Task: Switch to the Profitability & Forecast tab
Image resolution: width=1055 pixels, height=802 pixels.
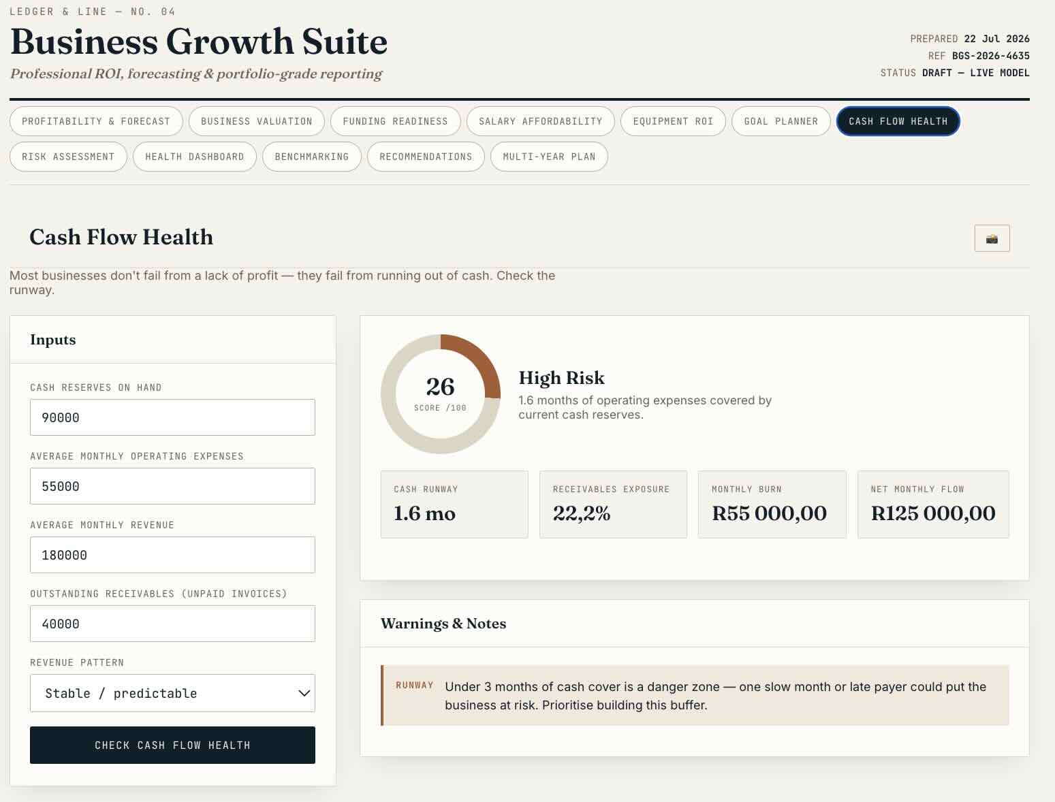Action: 96,121
